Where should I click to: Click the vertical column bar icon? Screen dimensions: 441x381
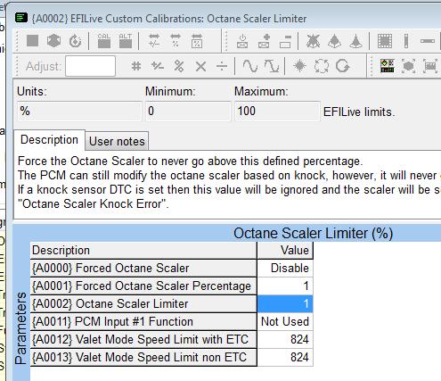(x=406, y=41)
